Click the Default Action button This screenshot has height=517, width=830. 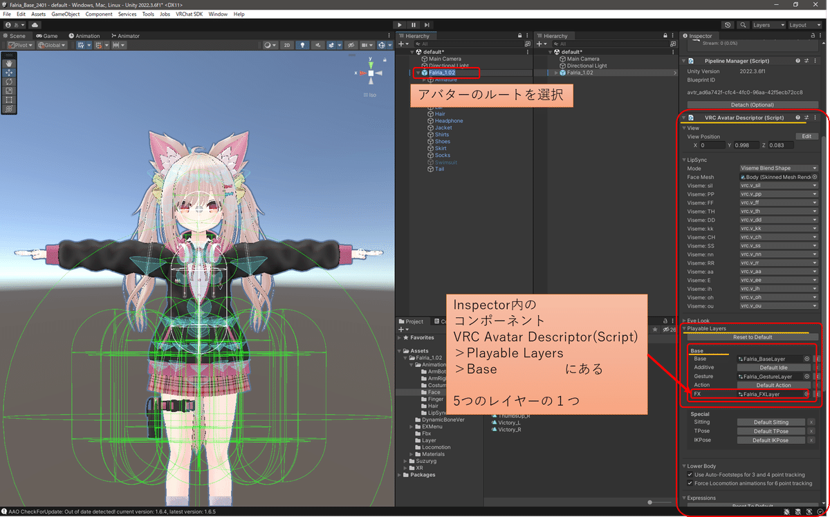pos(773,385)
